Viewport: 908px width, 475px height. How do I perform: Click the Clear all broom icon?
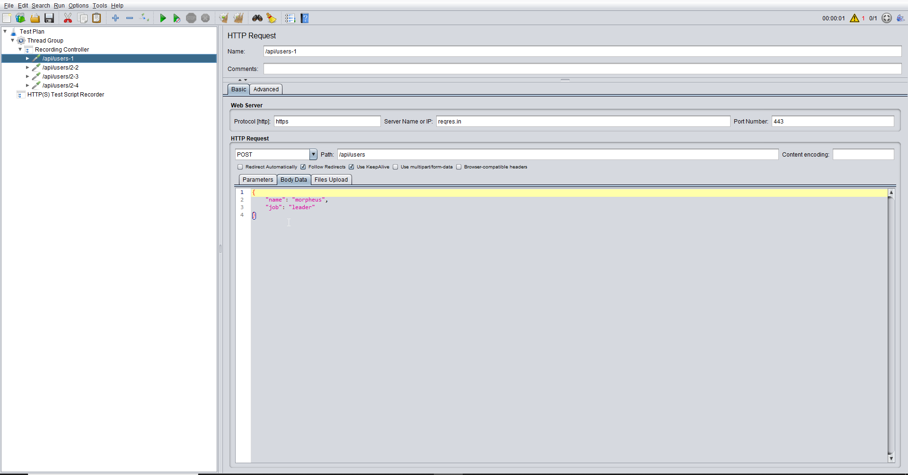point(238,18)
